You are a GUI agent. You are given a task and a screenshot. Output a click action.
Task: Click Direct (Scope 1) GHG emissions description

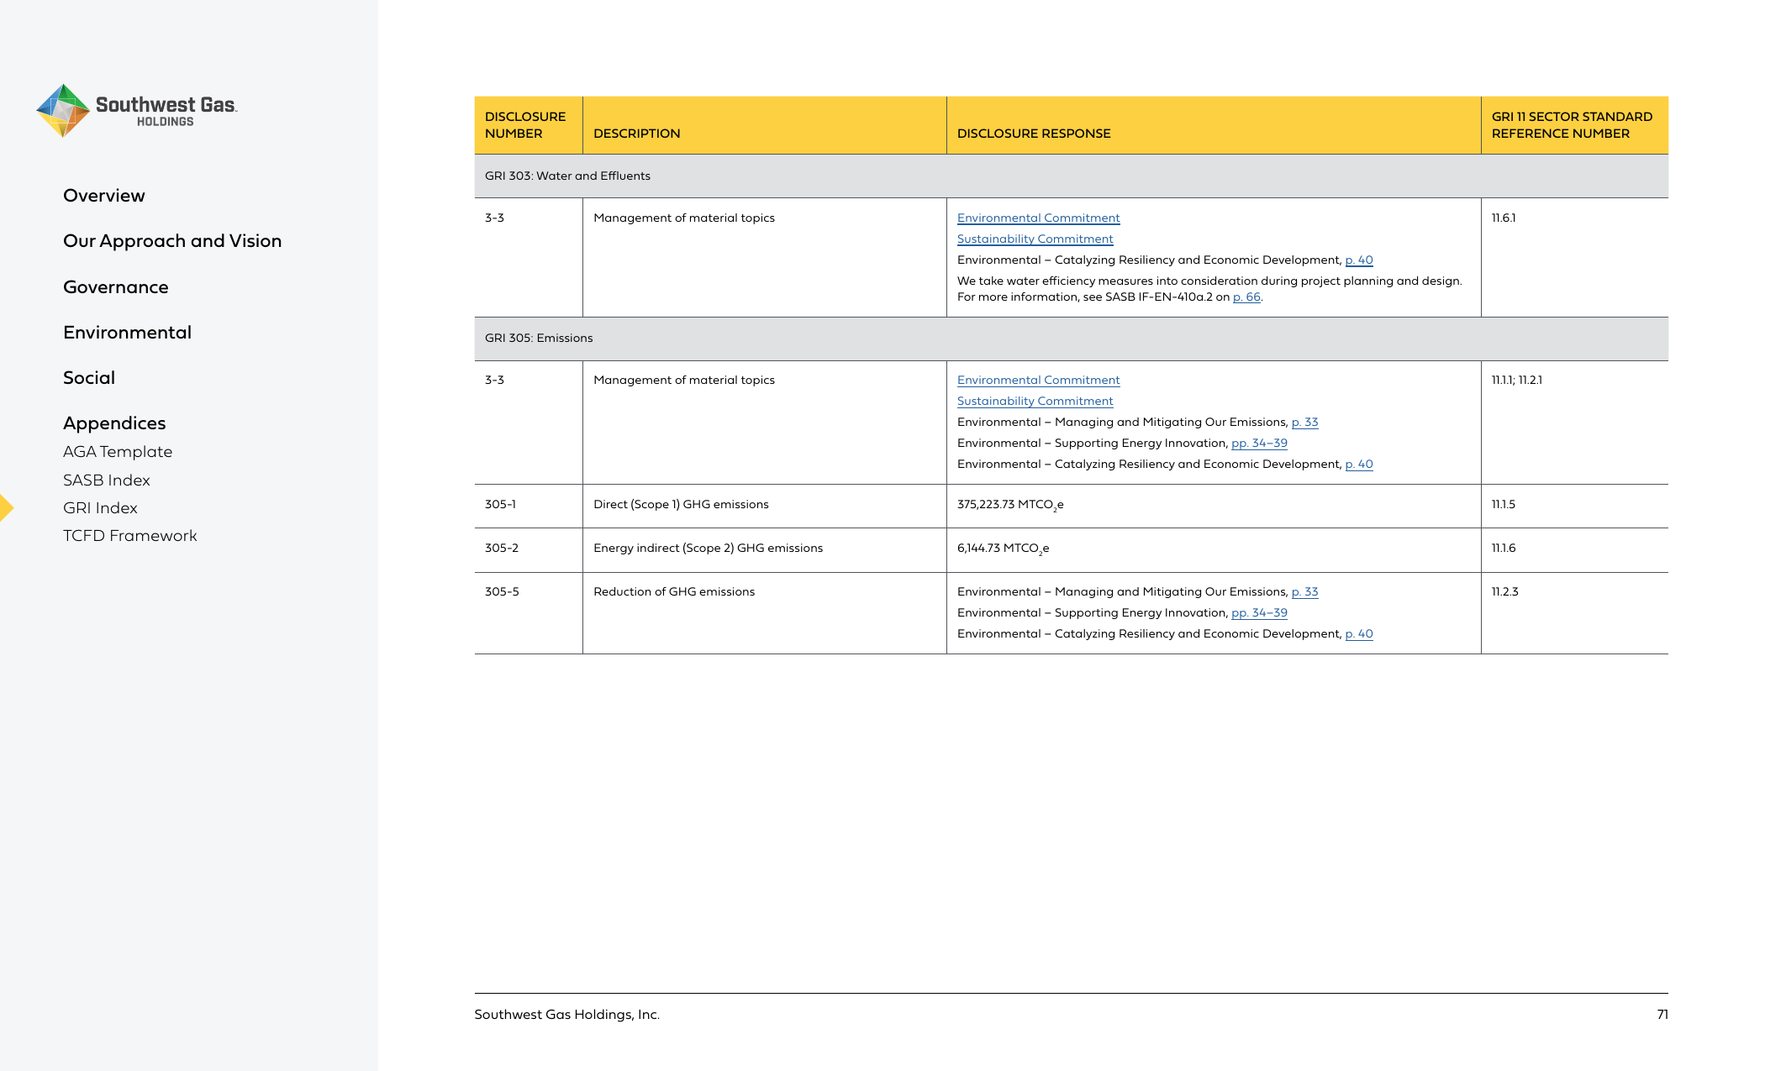pos(681,505)
